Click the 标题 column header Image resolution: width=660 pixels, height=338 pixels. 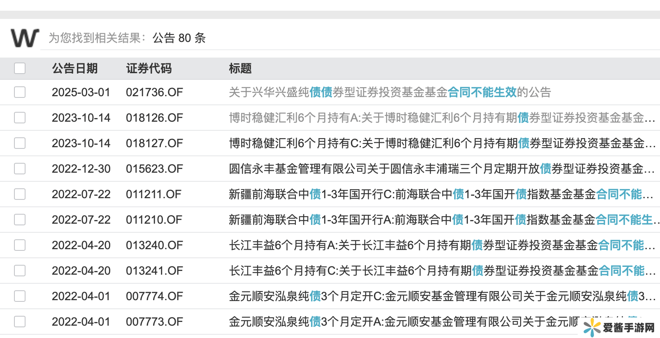(240, 68)
